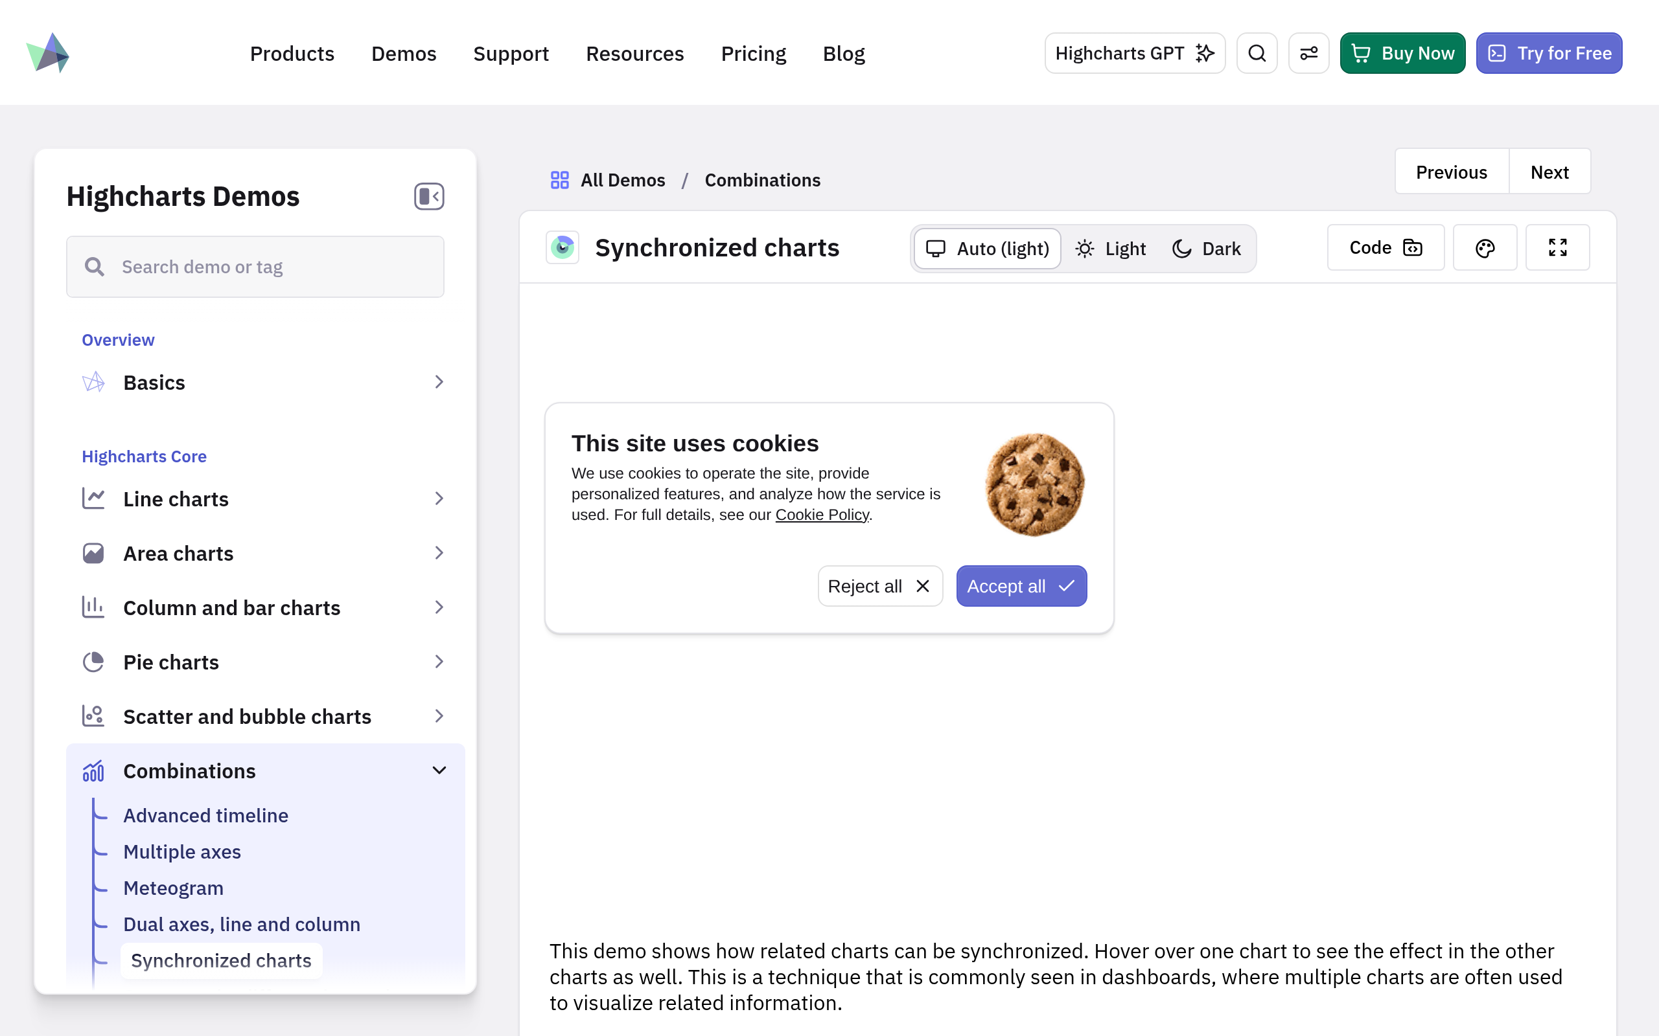Go to the Next demo
Viewport: 1659px width, 1036px height.
click(1549, 172)
